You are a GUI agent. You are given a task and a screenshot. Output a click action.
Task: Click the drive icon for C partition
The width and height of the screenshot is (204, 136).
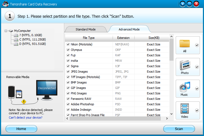[16, 39]
